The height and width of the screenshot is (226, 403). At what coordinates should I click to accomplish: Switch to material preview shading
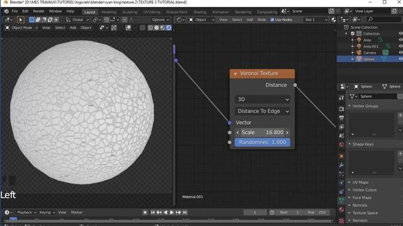pos(162,28)
